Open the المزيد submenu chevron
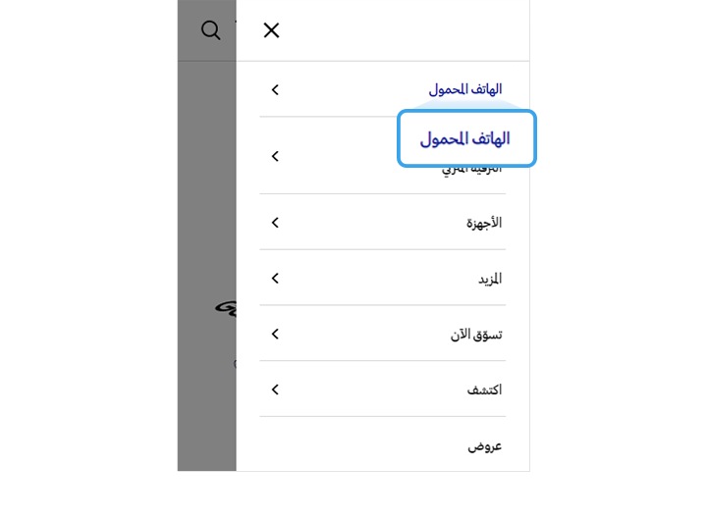The width and height of the screenshot is (707, 520). coord(275,278)
